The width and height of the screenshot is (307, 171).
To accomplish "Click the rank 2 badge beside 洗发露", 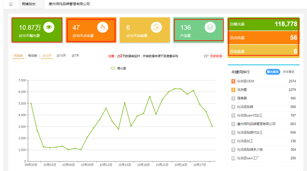I will click(233, 90).
